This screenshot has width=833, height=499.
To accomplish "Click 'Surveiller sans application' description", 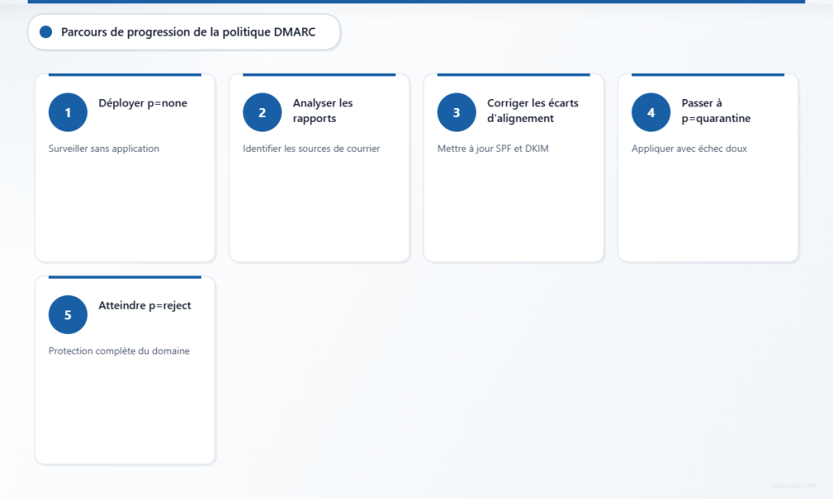I will (103, 149).
